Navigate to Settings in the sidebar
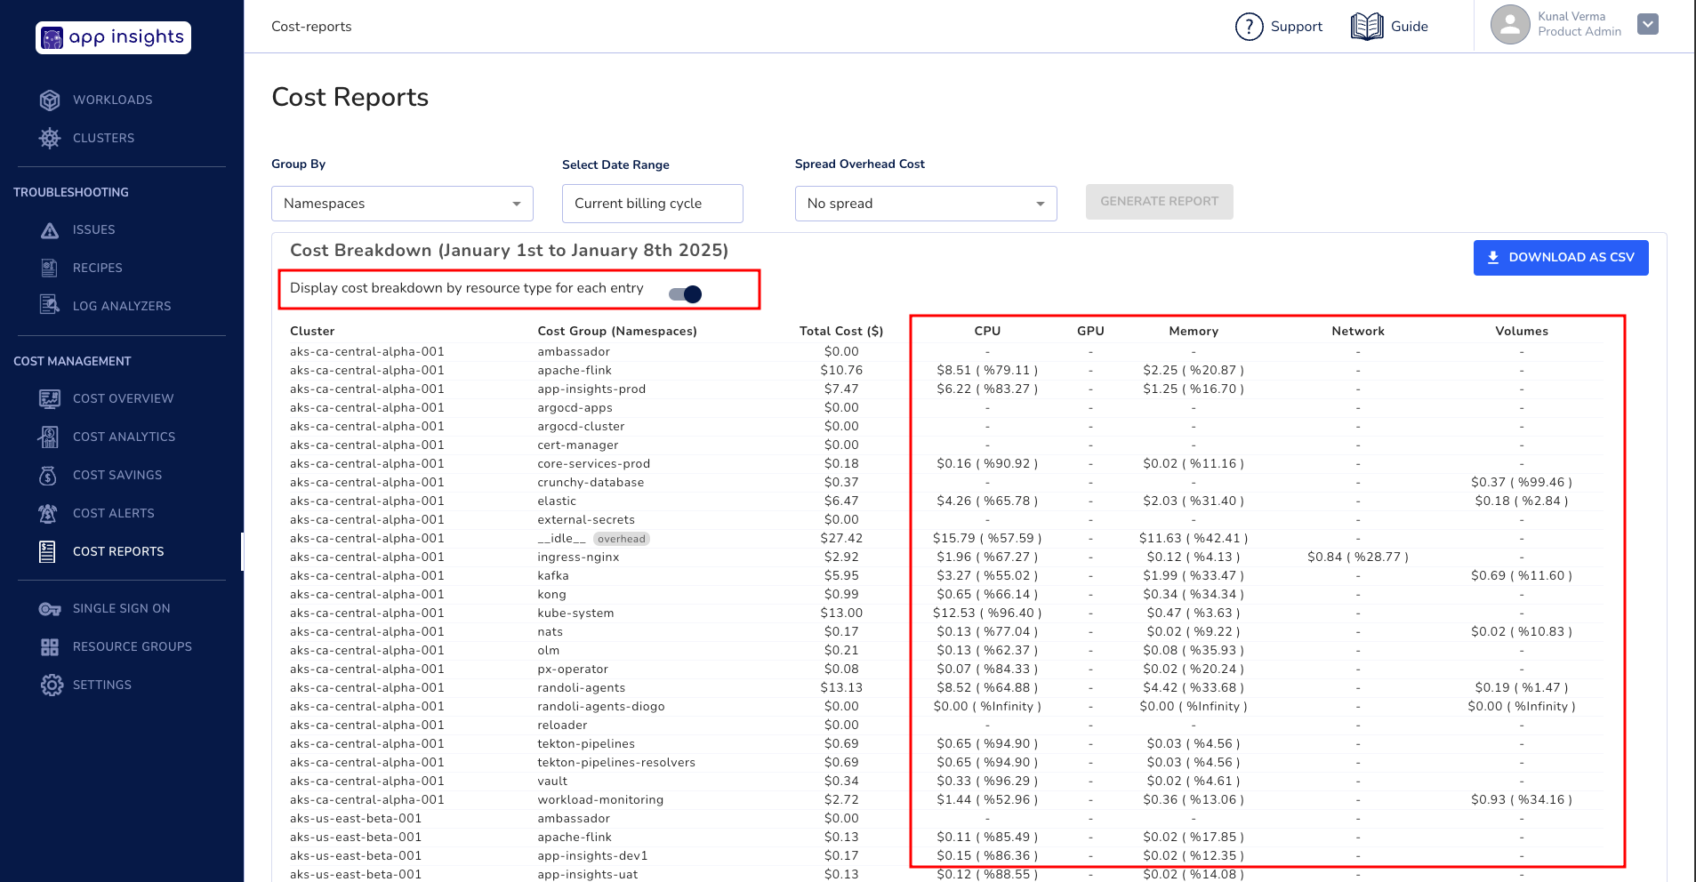This screenshot has width=1696, height=882. (101, 686)
